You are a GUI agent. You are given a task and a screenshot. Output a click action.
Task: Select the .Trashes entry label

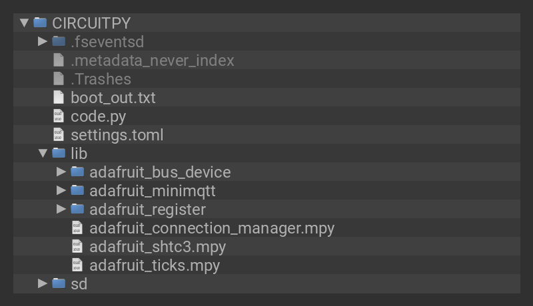coord(101,79)
